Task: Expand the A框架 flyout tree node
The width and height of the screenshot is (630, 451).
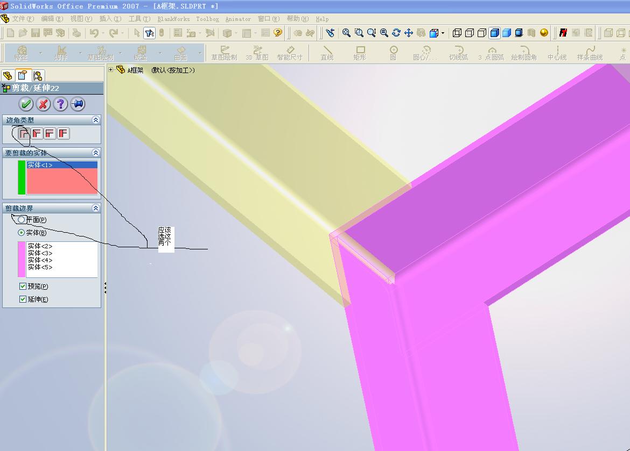Action: click(x=111, y=70)
